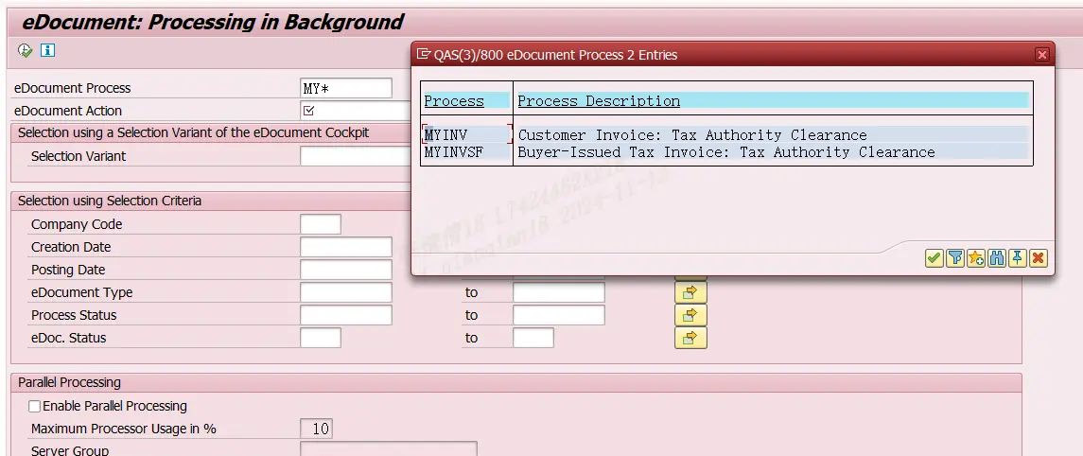Confirm selection with green checkmark icon
The width and height of the screenshot is (1083, 456).
[x=934, y=258]
